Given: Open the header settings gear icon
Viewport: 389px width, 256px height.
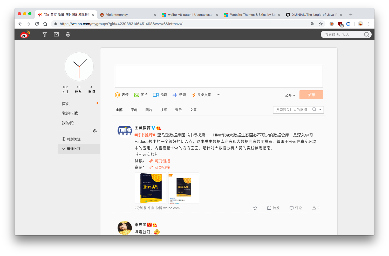Looking at the screenshot, I should (x=68, y=34).
